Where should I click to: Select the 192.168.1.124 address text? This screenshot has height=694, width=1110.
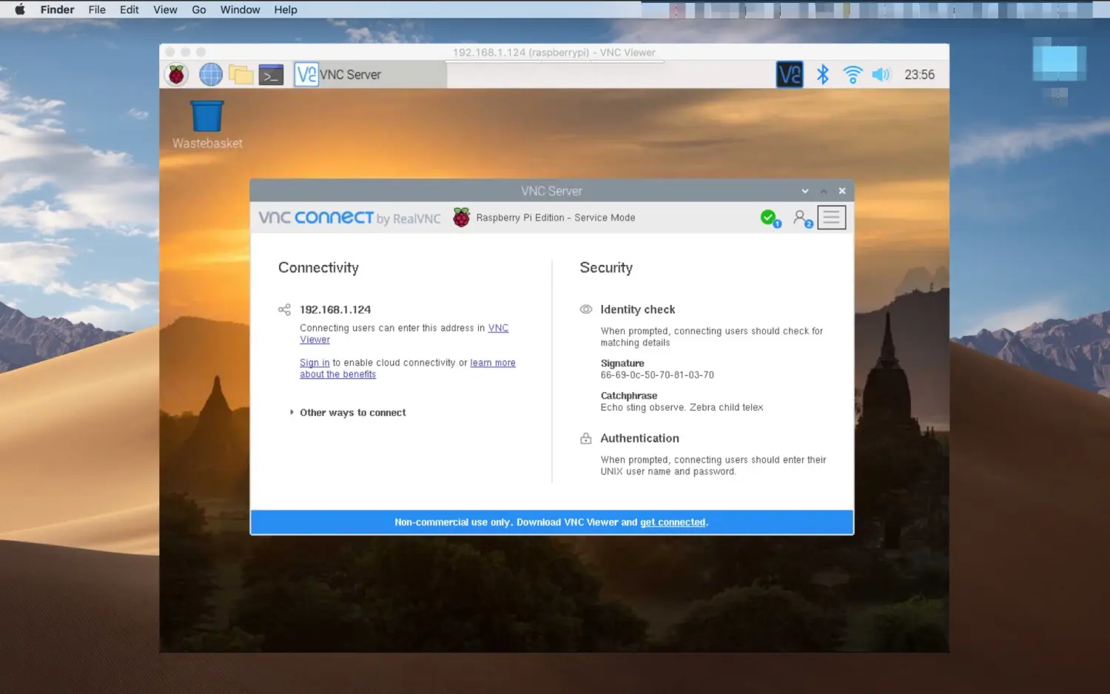pyautogui.click(x=335, y=309)
